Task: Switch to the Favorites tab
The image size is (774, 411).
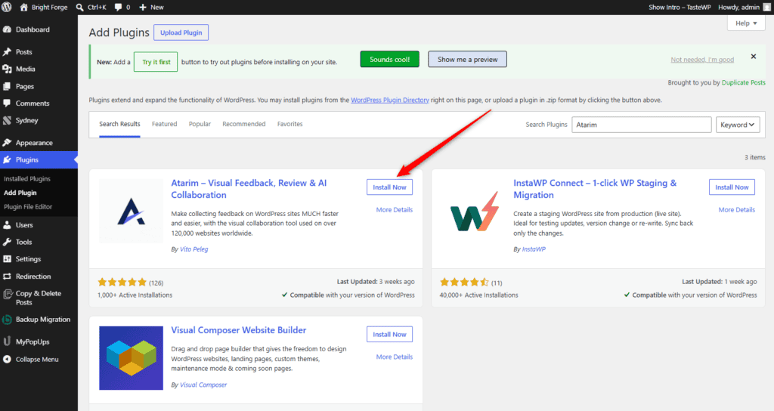Action: [x=289, y=124]
